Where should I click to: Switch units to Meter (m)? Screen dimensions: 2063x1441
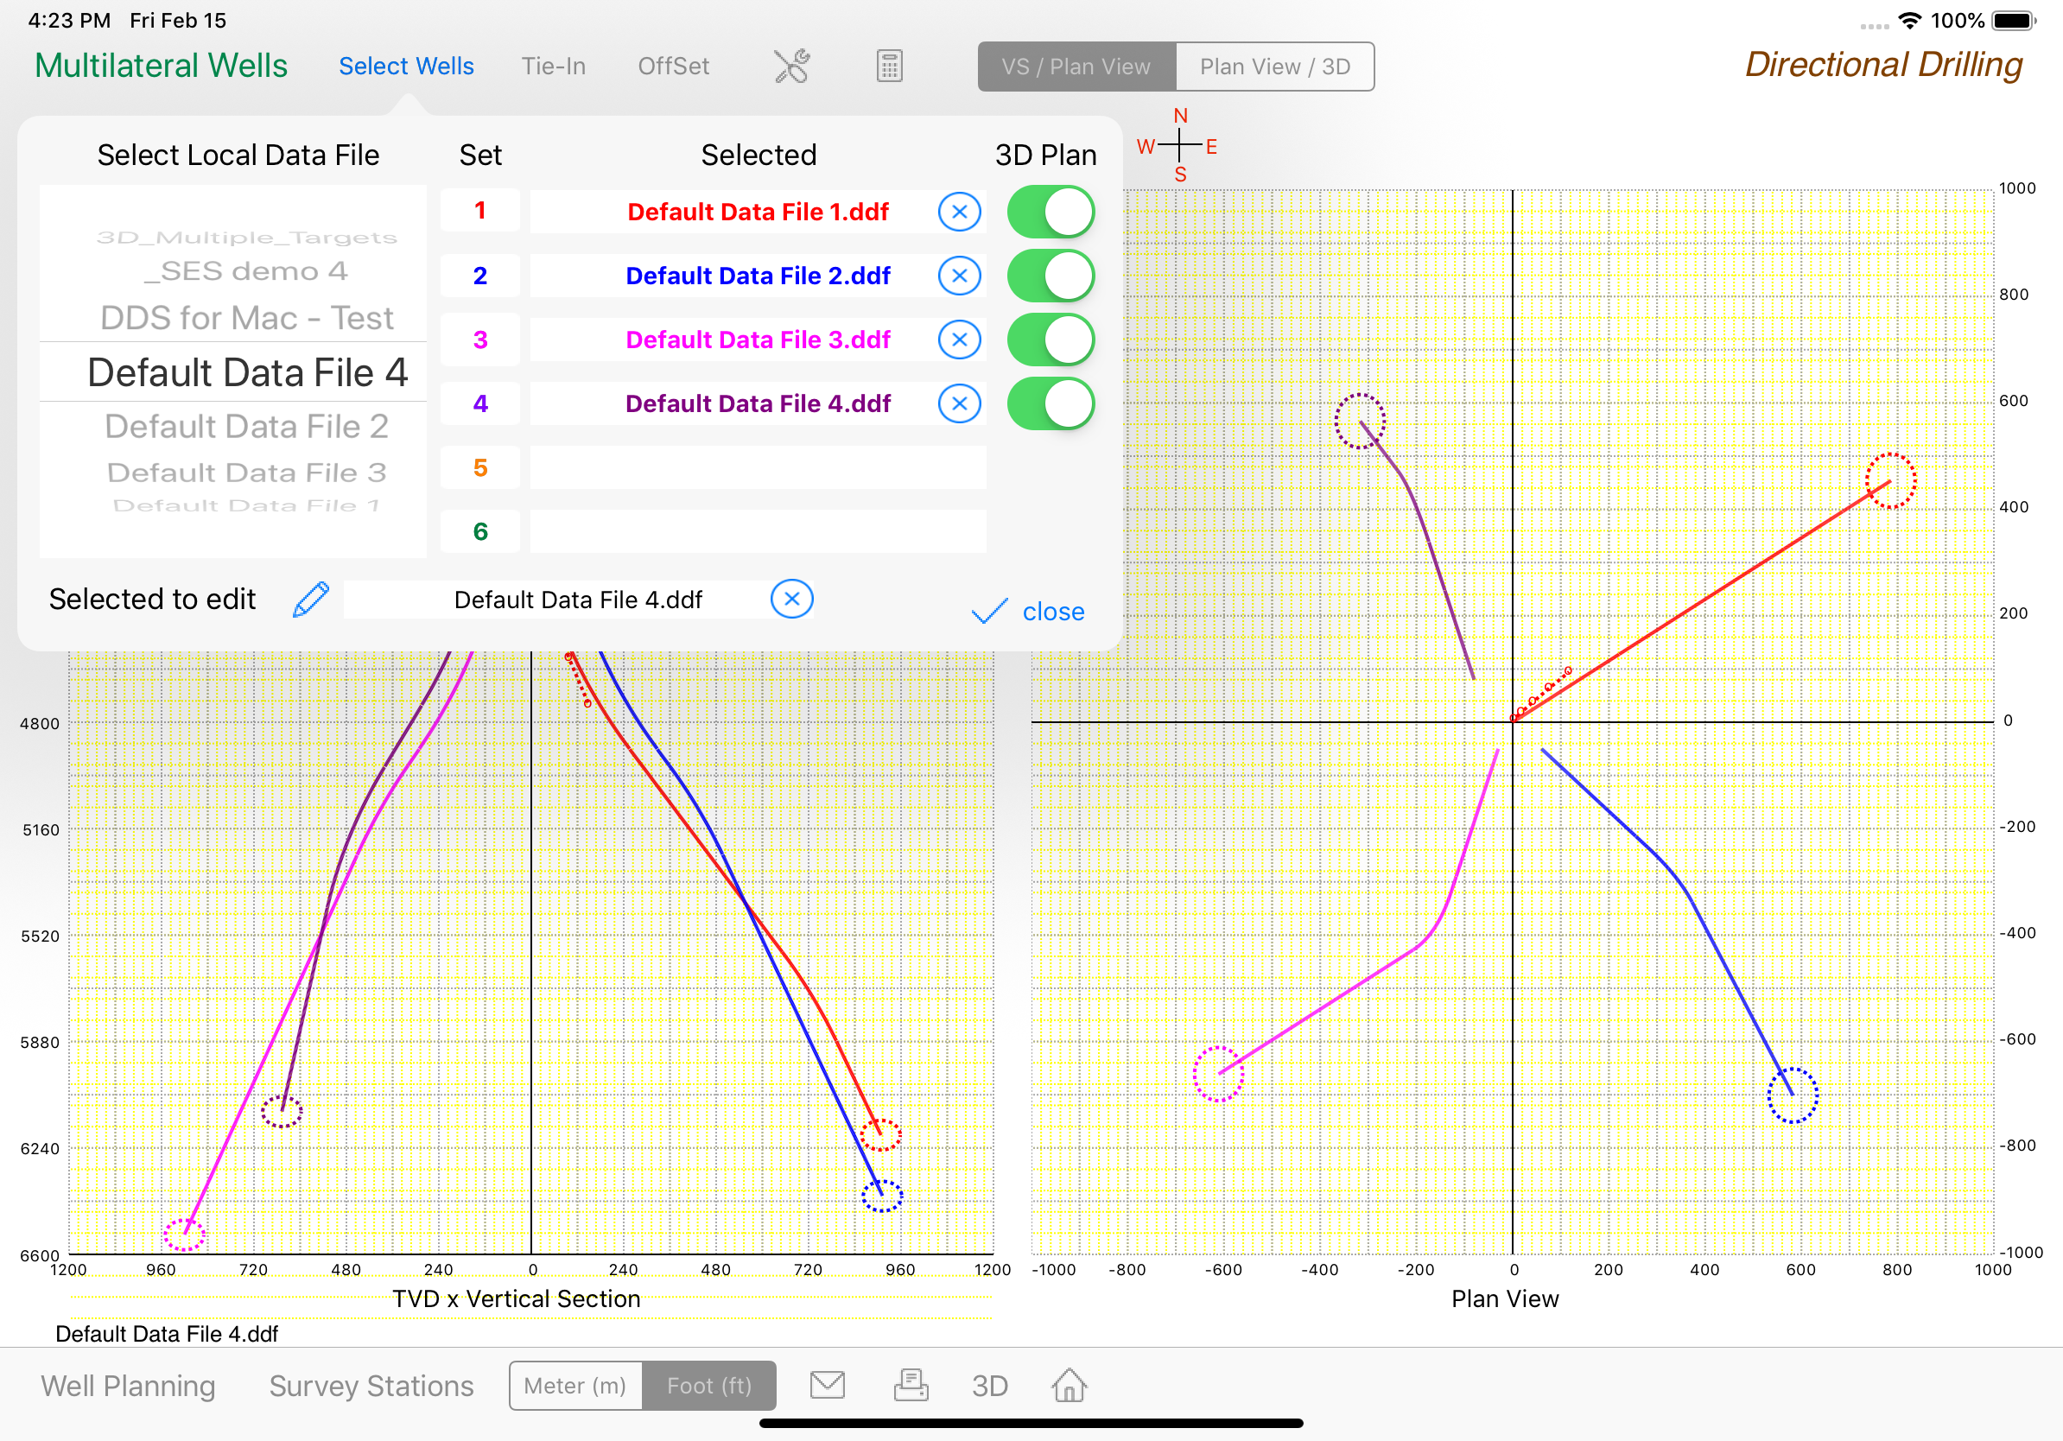(575, 1386)
